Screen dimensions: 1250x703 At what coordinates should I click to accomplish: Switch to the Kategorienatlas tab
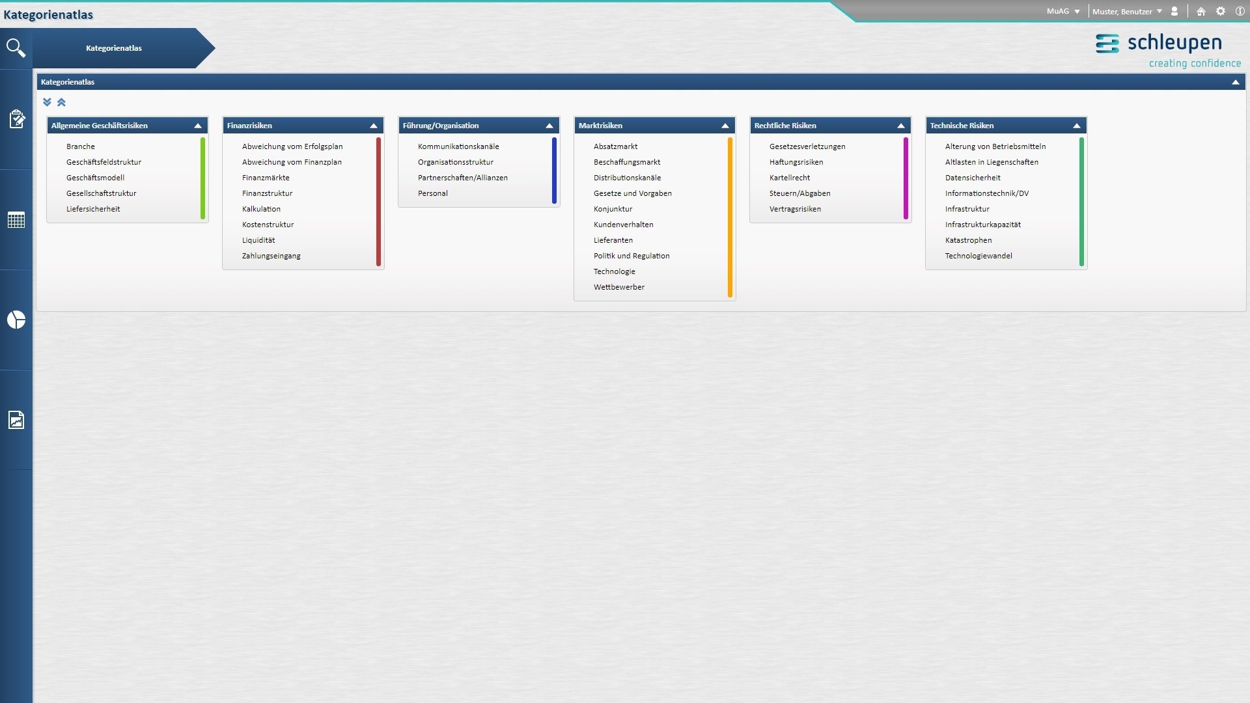pos(114,48)
